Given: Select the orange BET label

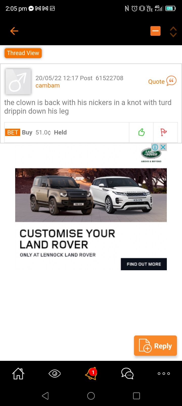Looking at the screenshot, I should pyautogui.click(x=12, y=132).
